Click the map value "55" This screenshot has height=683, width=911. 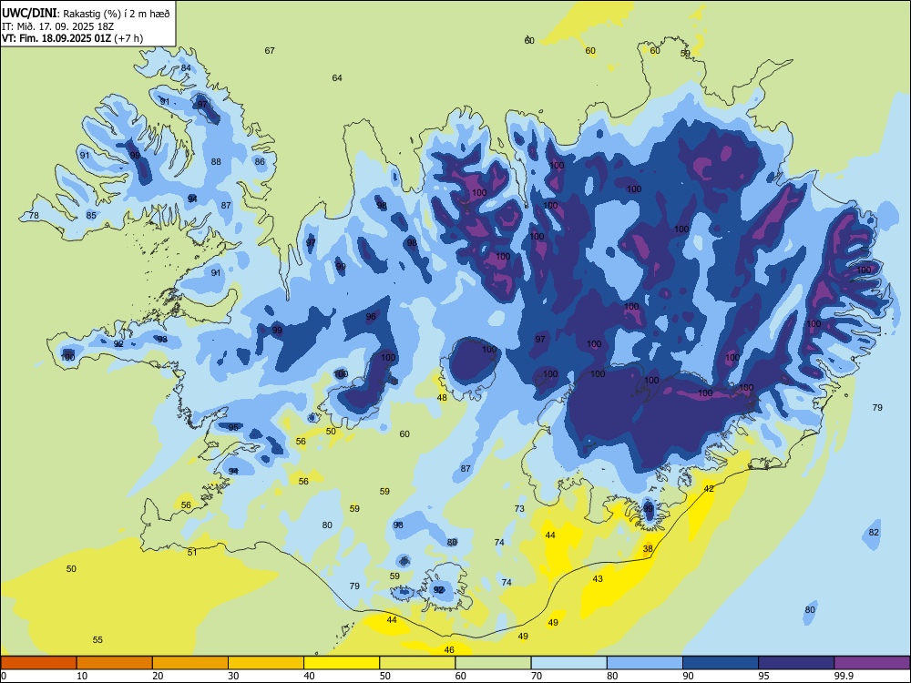click(x=97, y=639)
